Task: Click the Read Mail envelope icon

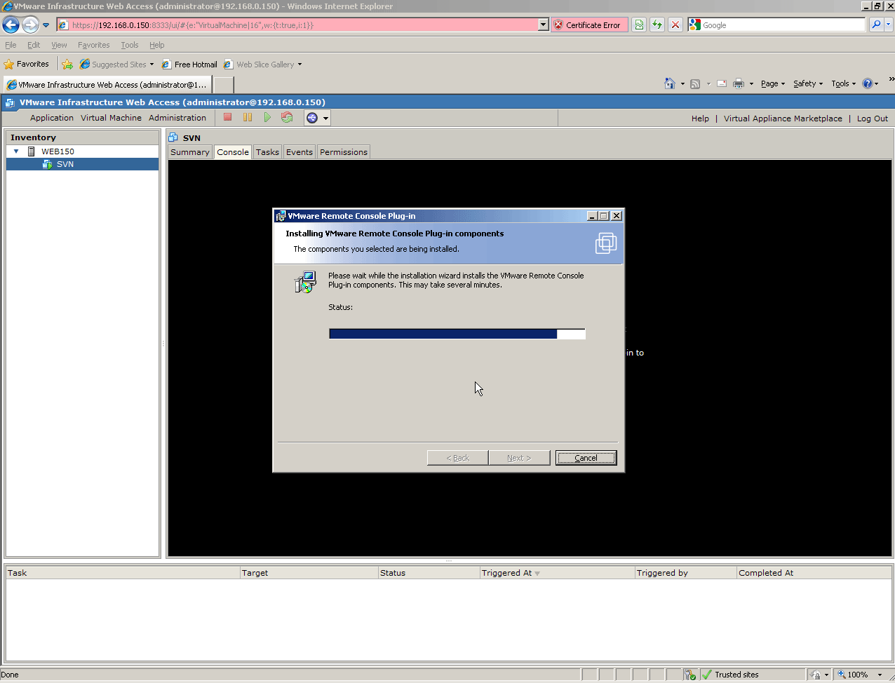Action: pos(722,83)
